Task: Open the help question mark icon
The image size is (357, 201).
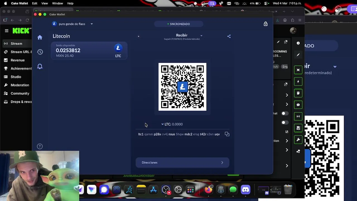Action: (40, 146)
